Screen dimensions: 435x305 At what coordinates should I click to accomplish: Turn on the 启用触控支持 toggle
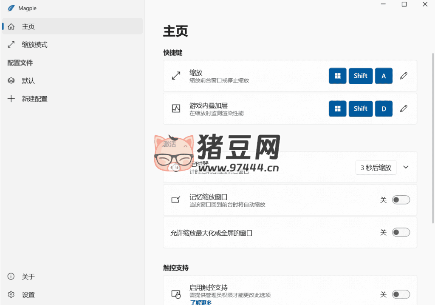tap(401, 294)
